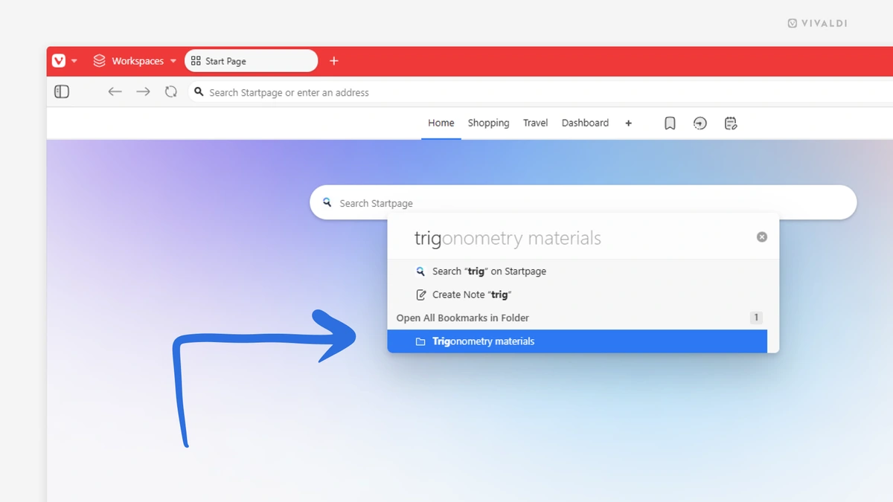Open Bookmarks via the bookmark icon

[x=669, y=123]
